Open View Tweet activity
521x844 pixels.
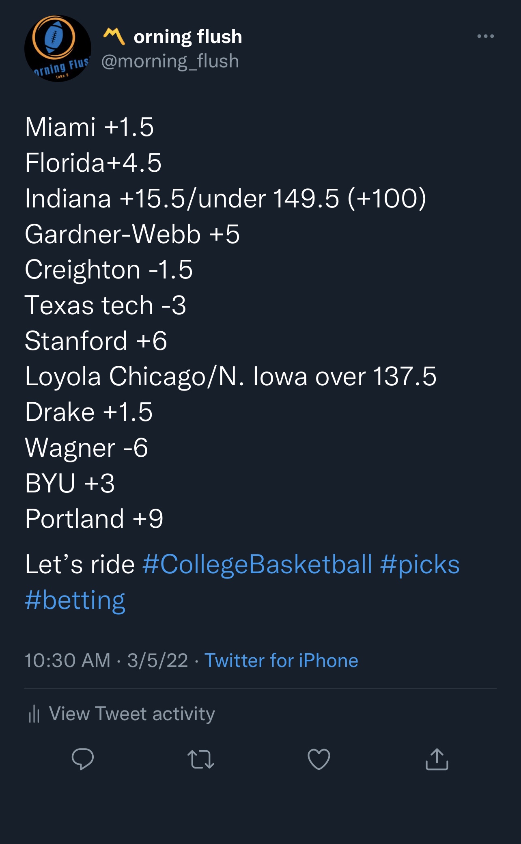tap(132, 714)
